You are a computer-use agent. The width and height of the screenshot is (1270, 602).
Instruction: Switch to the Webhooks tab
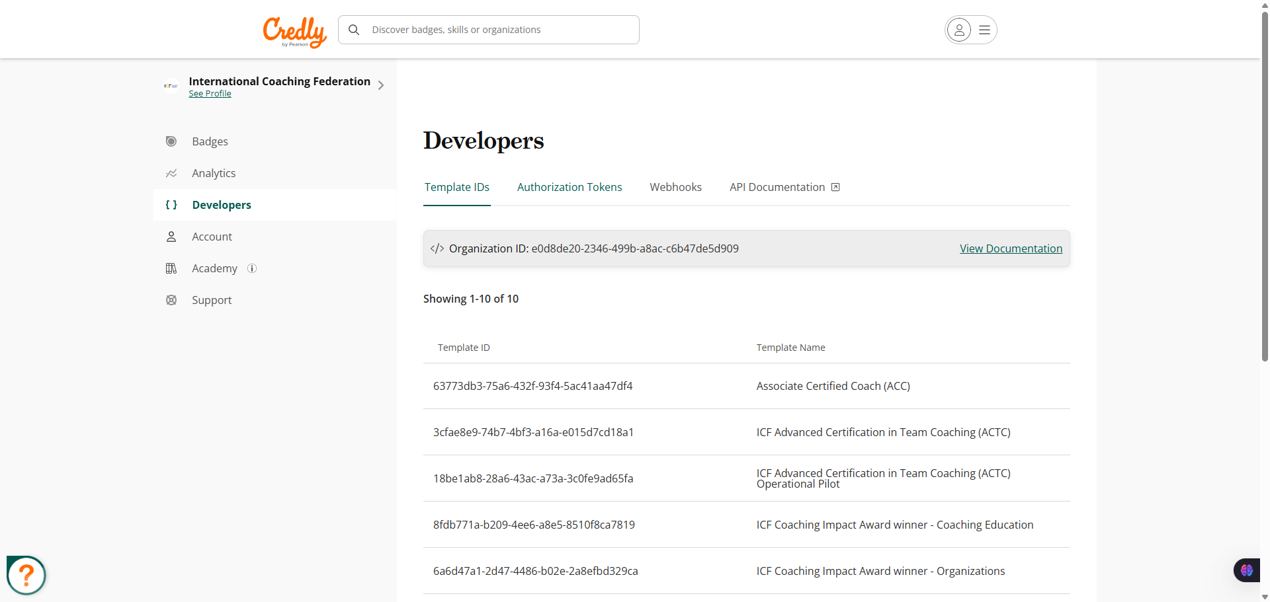pyautogui.click(x=675, y=187)
